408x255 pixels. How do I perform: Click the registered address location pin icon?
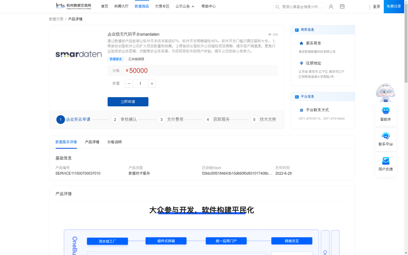(x=301, y=63)
